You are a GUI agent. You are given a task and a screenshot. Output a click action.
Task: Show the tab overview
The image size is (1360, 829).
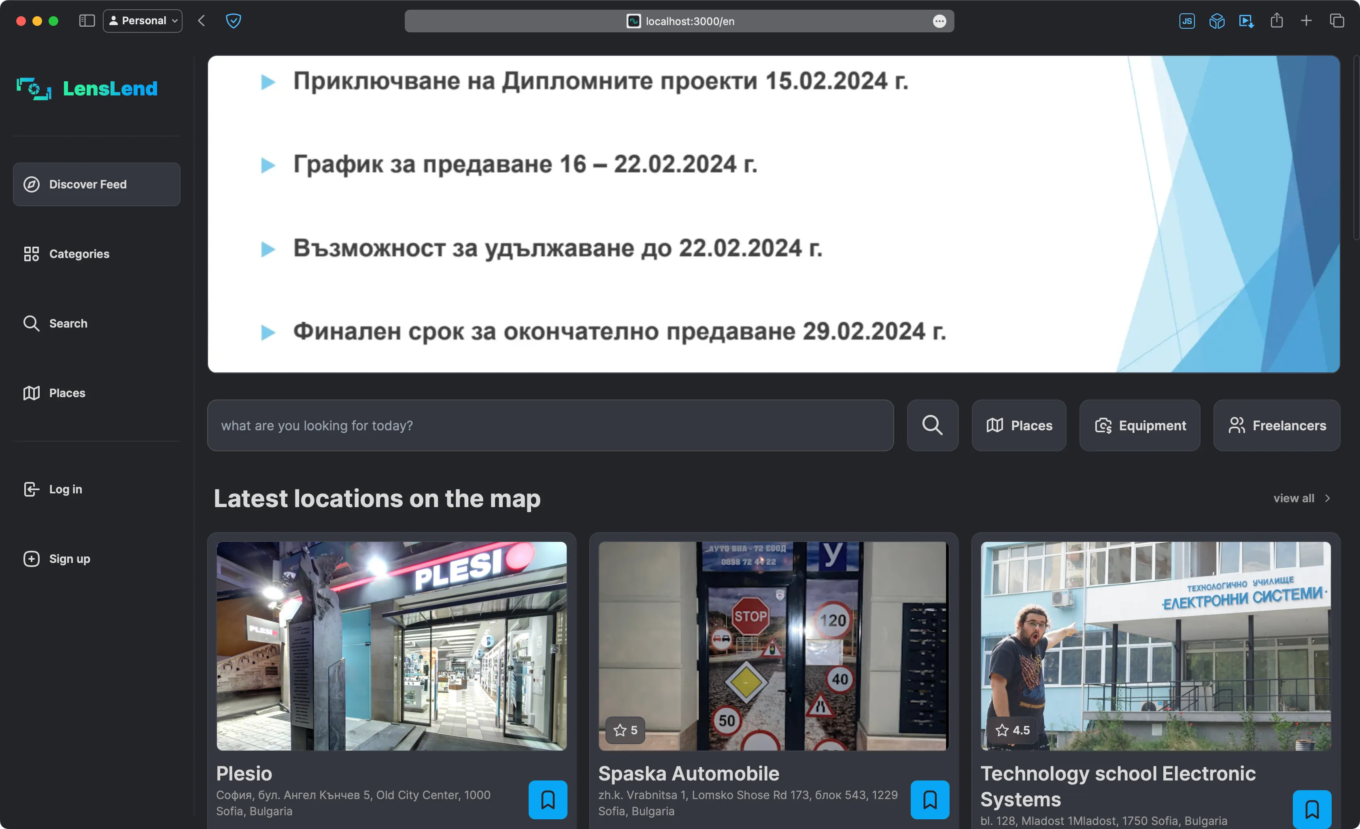click(x=1336, y=21)
